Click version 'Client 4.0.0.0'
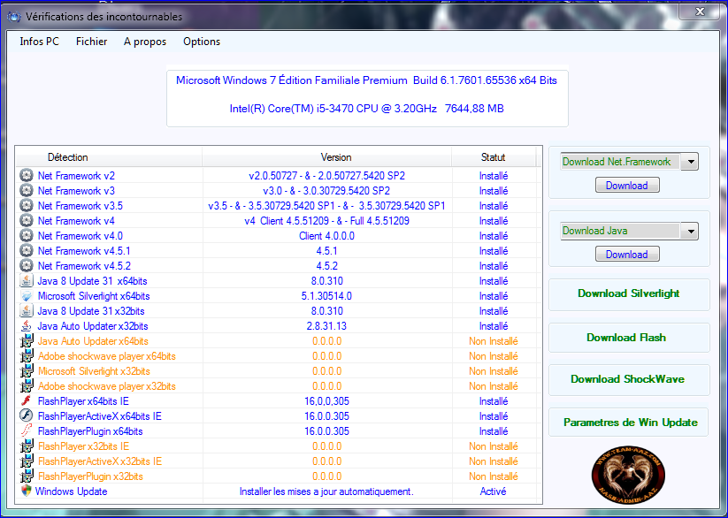Screen dimensions: 728x518 click(327, 236)
